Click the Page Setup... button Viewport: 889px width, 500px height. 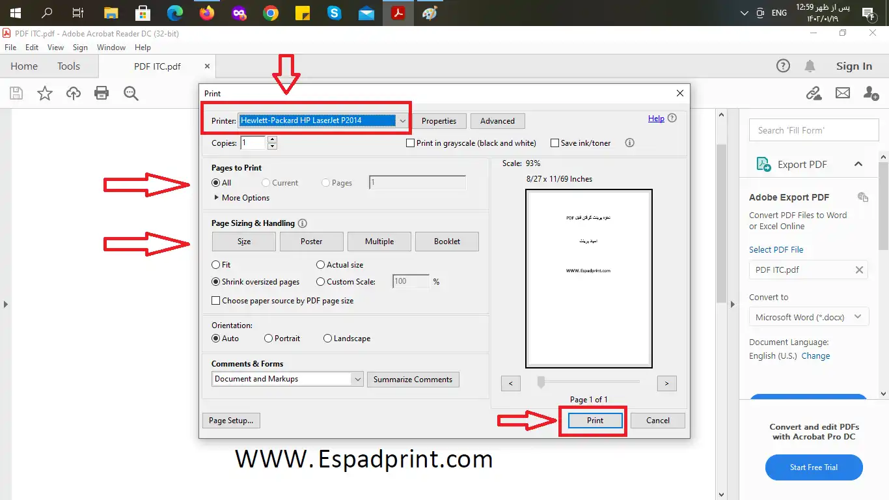[x=230, y=421]
